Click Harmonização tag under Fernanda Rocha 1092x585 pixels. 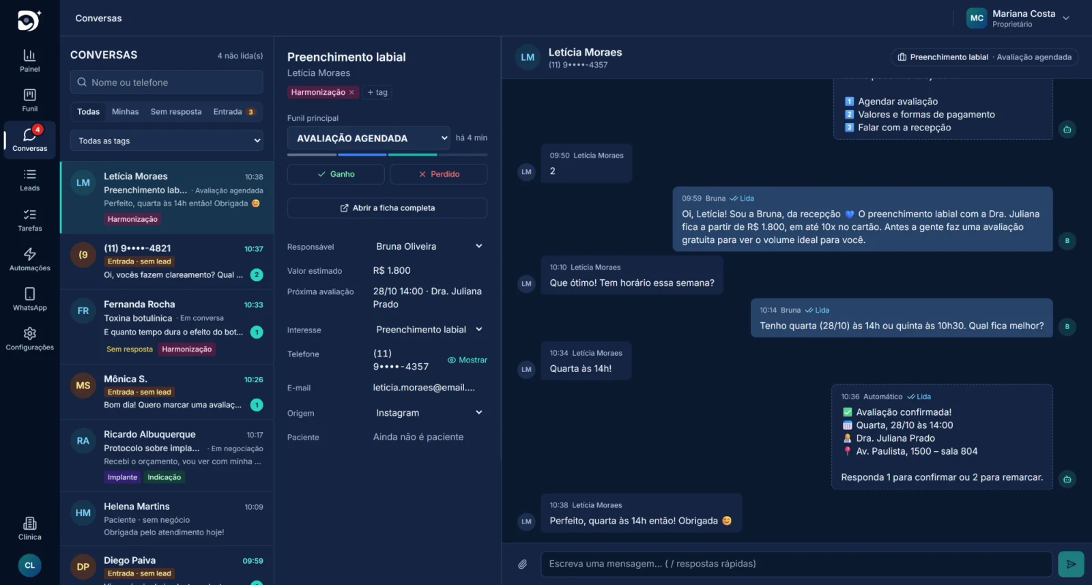coord(187,349)
